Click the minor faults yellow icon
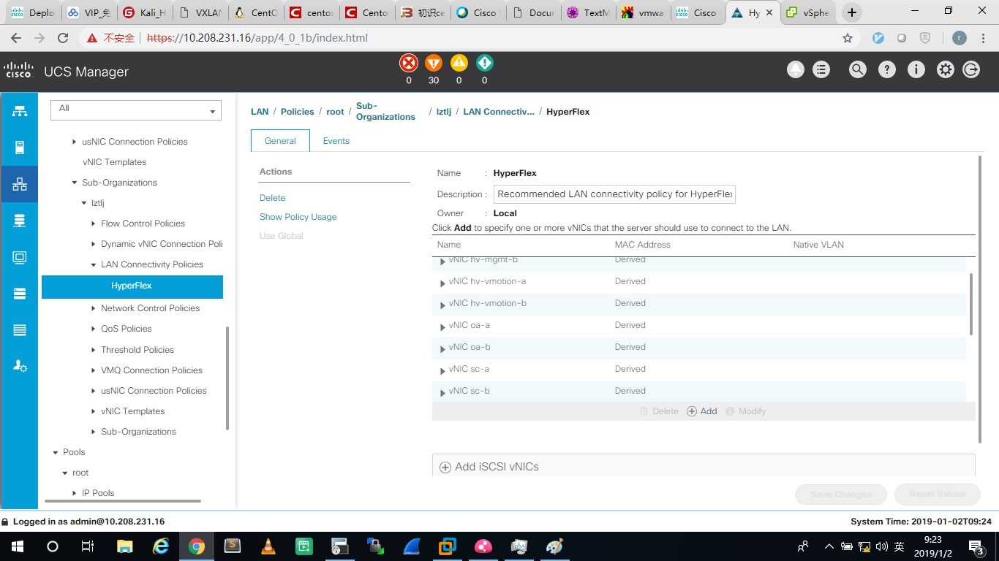This screenshot has height=561, width=999. coord(459,63)
